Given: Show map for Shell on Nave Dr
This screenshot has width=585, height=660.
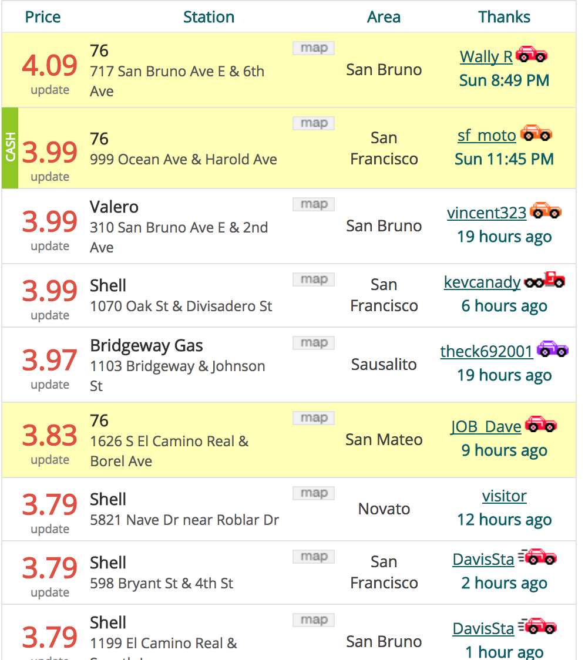Looking at the screenshot, I should (314, 493).
